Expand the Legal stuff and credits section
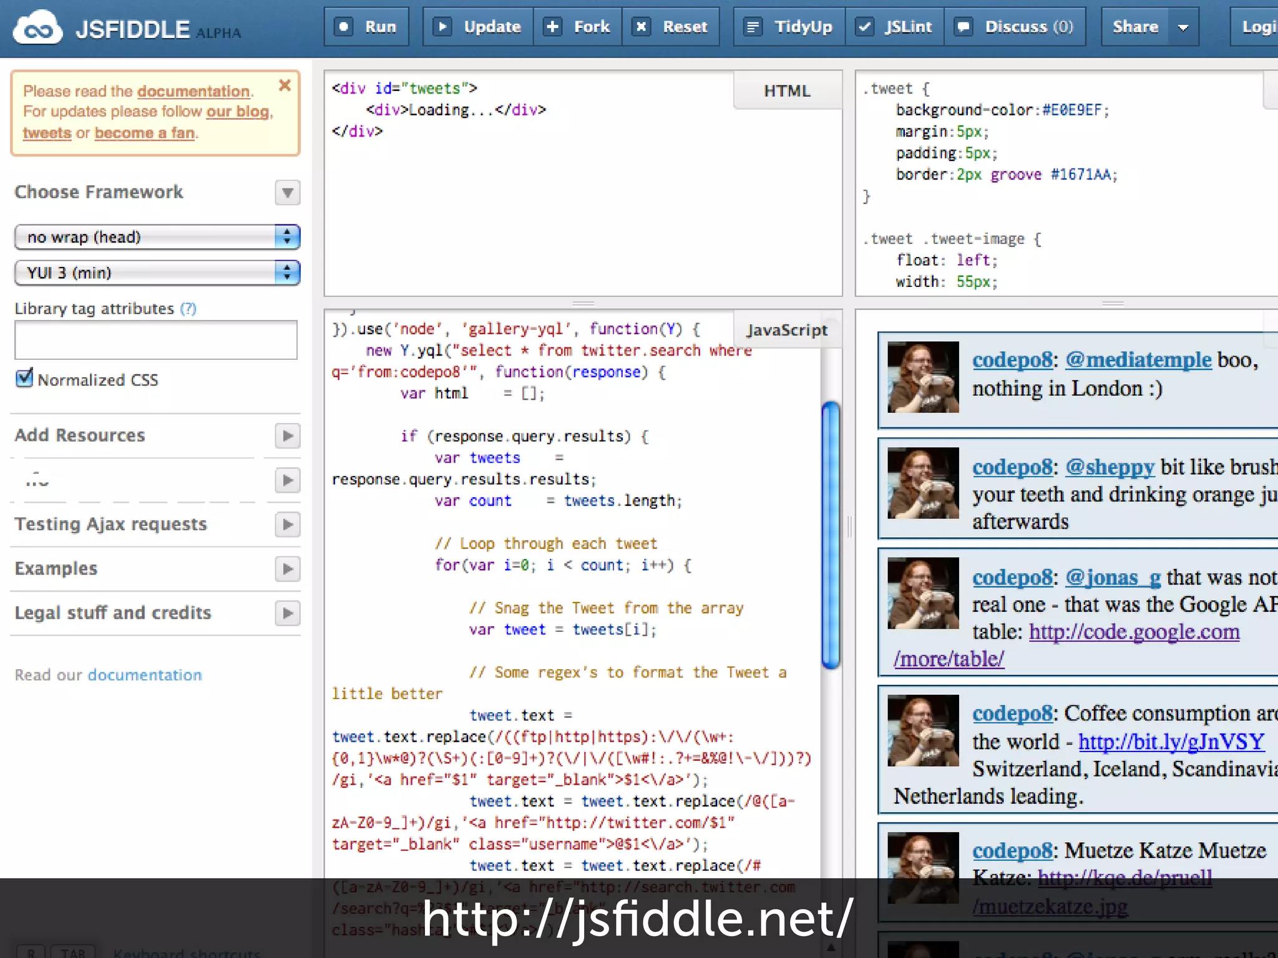This screenshot has height=958, width=1278. (288, 613)
